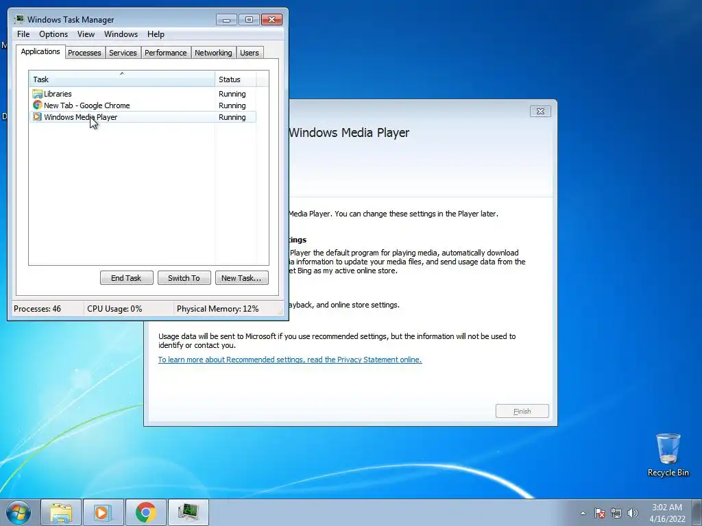Minimize the Task Manager window
The width and height of the screenshot is (702, 526).
226,20
